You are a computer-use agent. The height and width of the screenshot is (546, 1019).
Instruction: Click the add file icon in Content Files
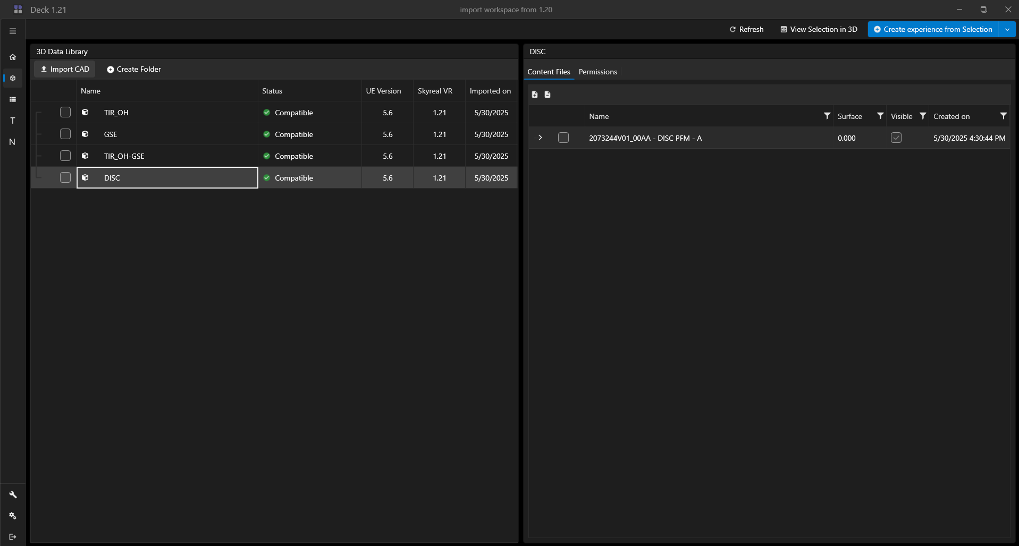[x=535, y=95]
